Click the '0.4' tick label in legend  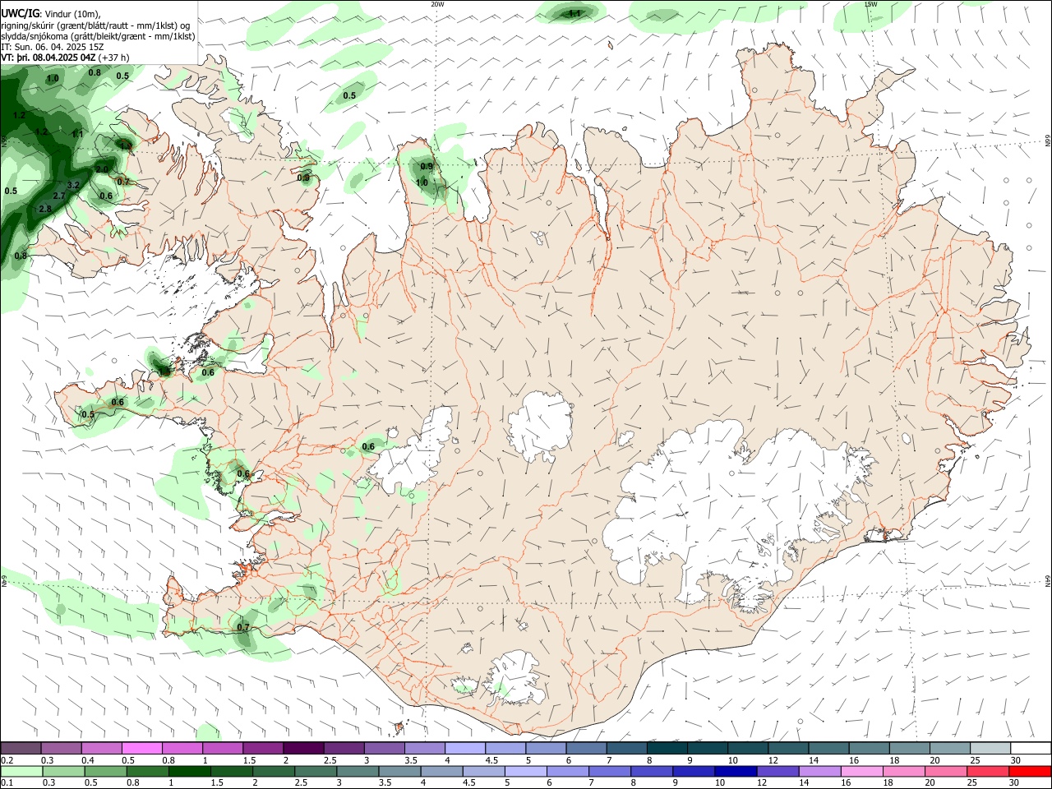[88, 760]
